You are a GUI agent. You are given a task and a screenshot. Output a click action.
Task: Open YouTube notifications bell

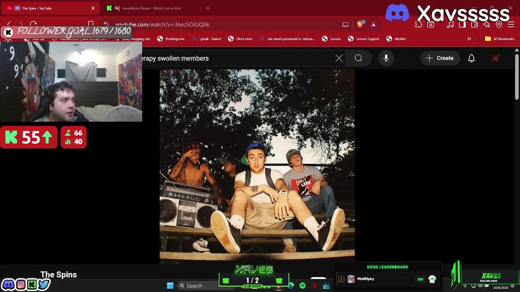click(471, 58)
